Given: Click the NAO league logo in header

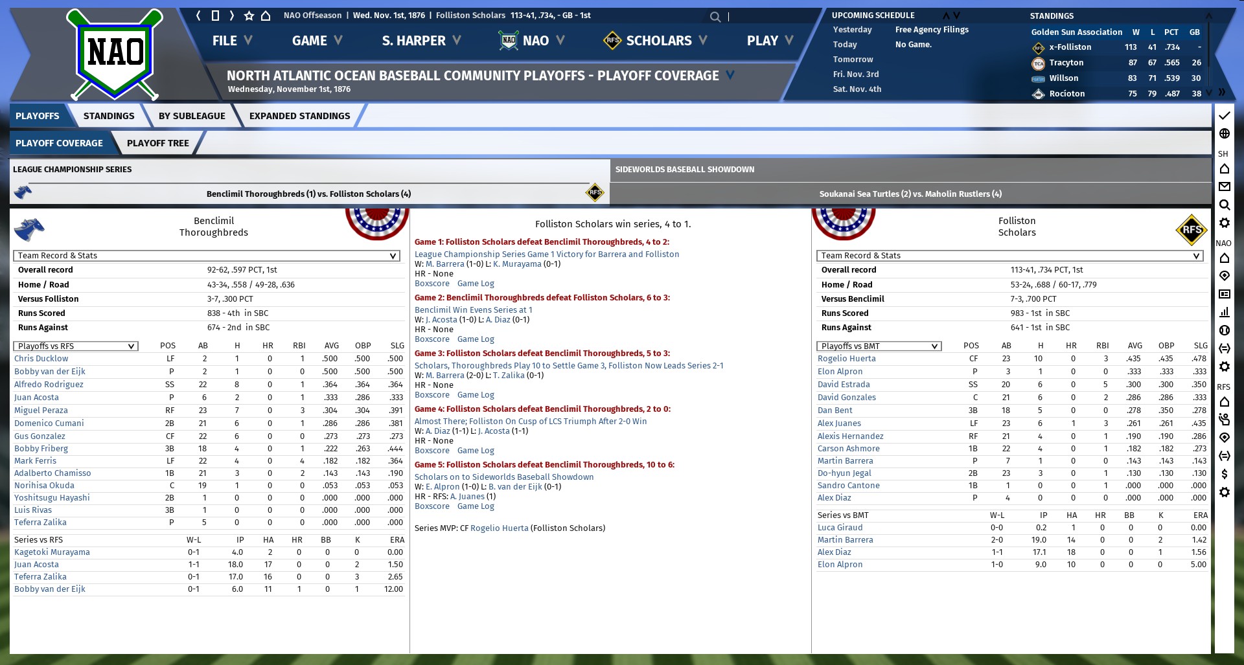Looking at the screenshot, I should [x=115, y=54].
